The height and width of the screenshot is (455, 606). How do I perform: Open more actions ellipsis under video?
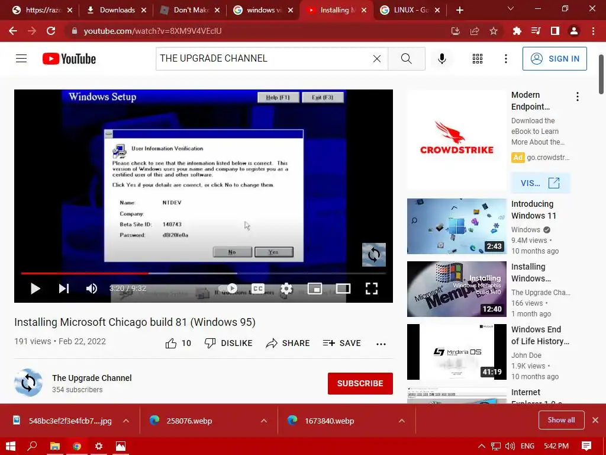[381, 344]
